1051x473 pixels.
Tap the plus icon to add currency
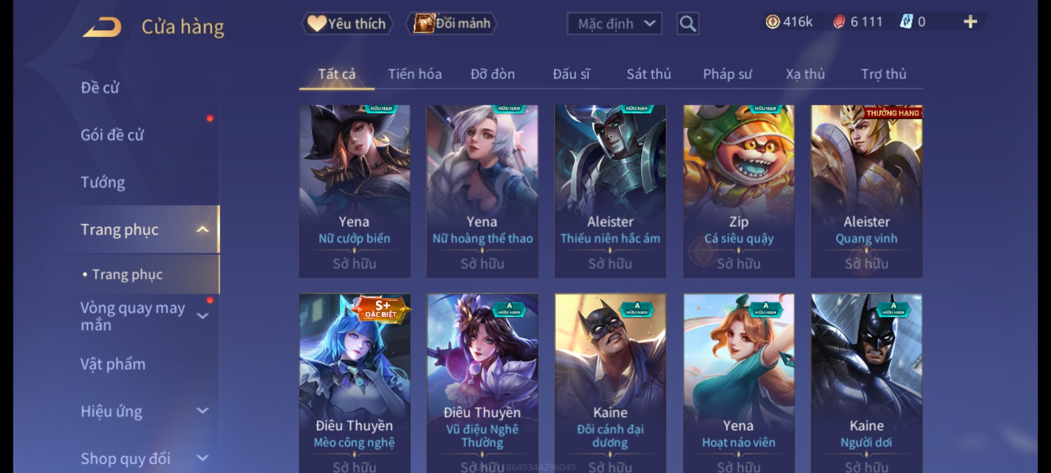pos(970,22)
